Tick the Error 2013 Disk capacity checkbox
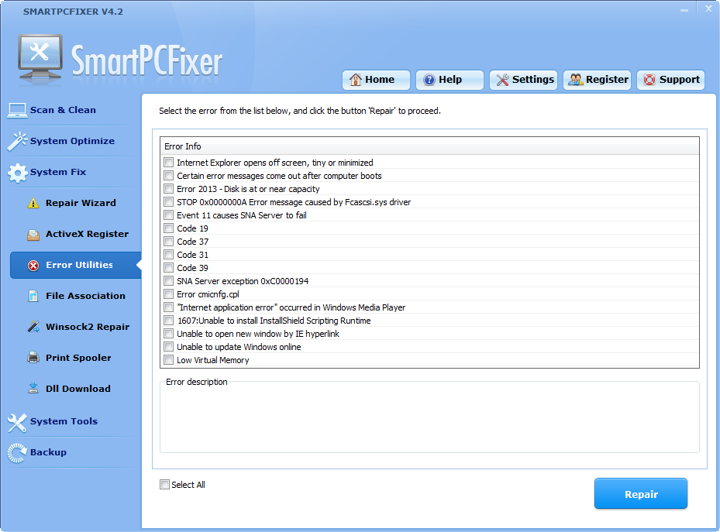The width and height of the screenshot is (720, 532). tap(168, 189)
